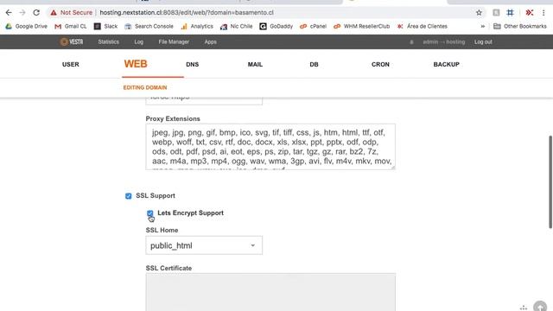Open Gmail CL bookmark
553x311 pixels.
[x=71, y=26]
